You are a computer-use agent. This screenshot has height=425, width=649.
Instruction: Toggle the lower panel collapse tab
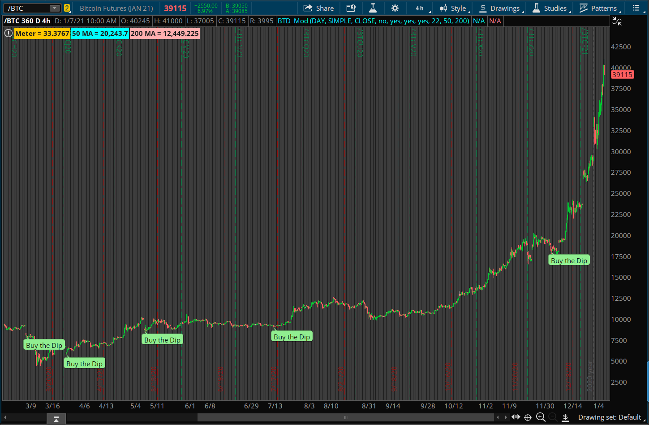pyautogui.click(x=56, y=419)
